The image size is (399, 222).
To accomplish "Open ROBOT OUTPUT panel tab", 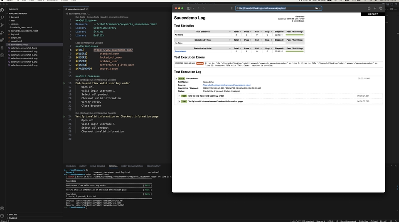I will click(x=153, y=166).
